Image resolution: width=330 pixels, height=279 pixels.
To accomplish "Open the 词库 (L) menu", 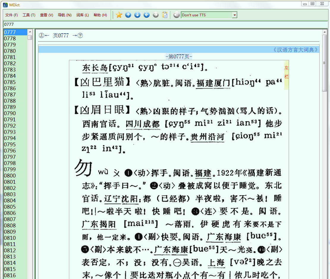I will tap(82, 15).
